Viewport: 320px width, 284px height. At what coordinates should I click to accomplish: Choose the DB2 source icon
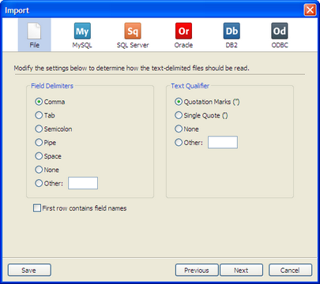(232, 35)
